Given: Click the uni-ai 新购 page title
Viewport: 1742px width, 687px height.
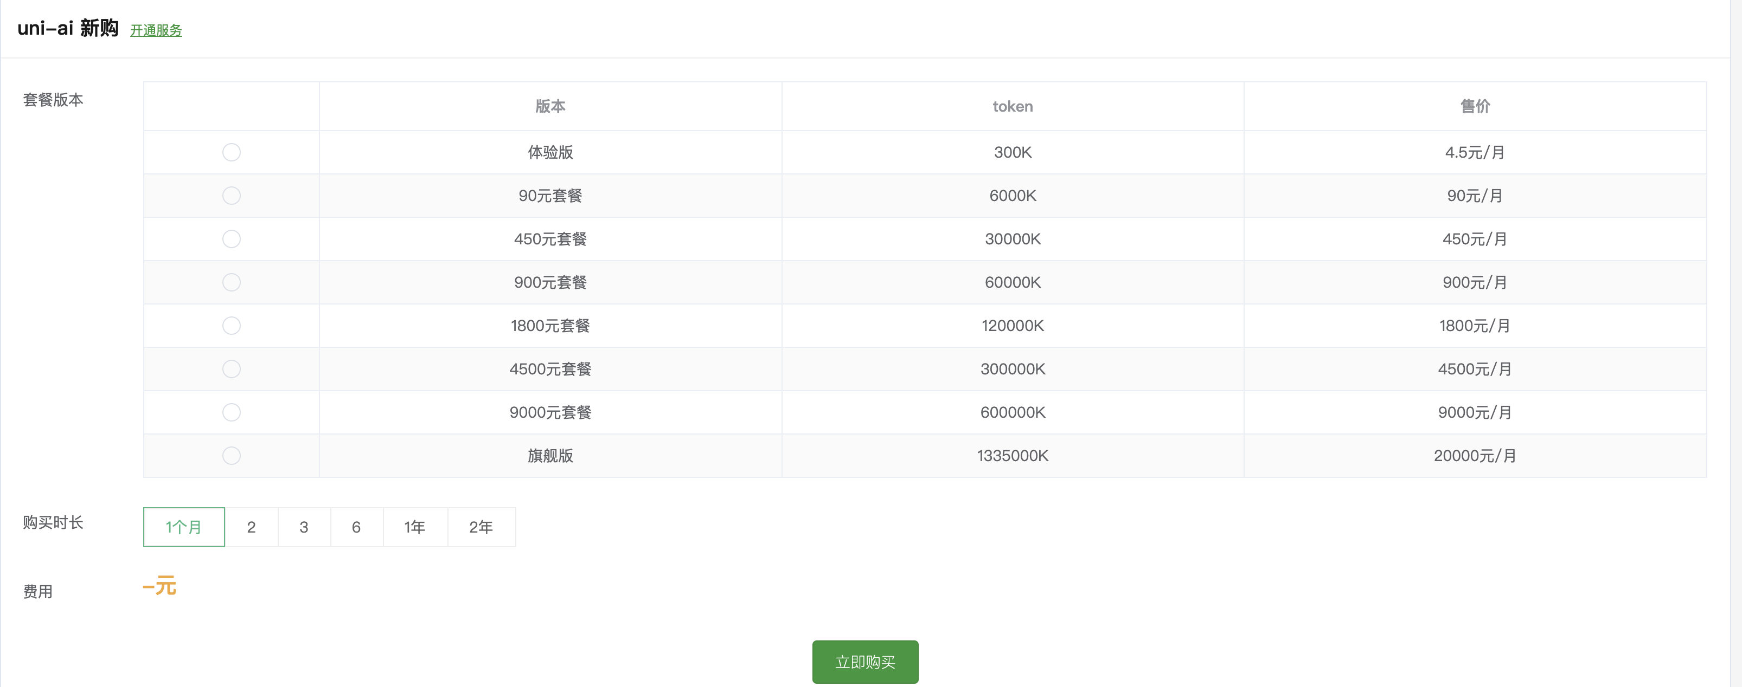Looking at the screenshot, I should coord(68,28).
